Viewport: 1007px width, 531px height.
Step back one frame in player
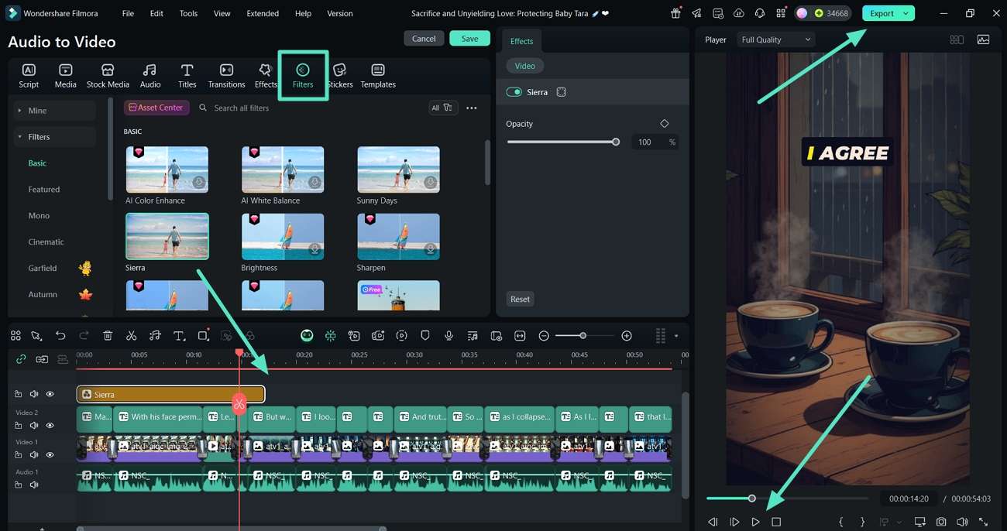coord(713,522)
